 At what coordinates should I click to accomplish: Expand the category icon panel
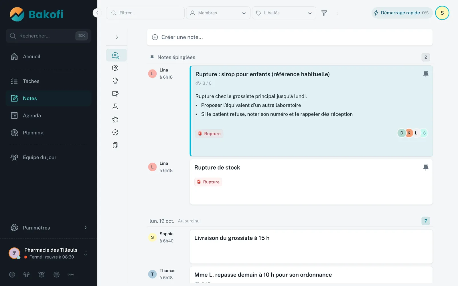117,37
